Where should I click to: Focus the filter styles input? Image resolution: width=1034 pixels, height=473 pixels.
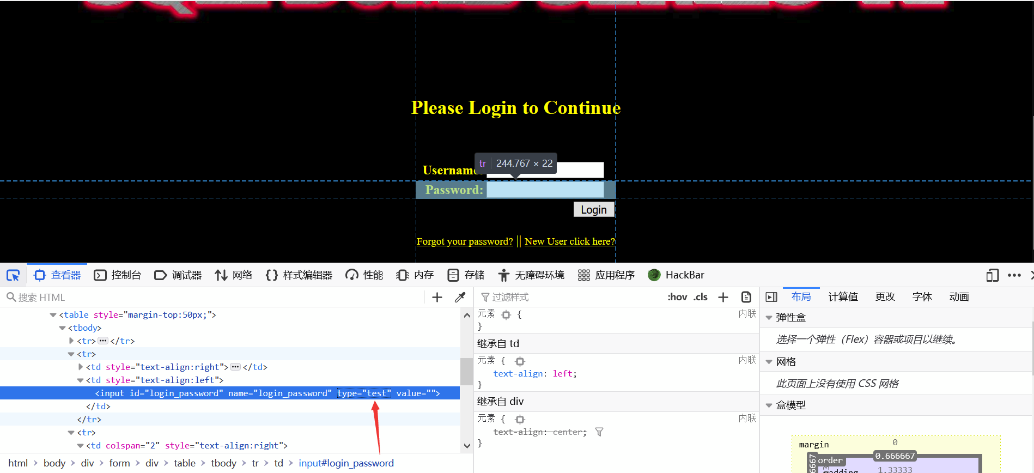point(569,297)
